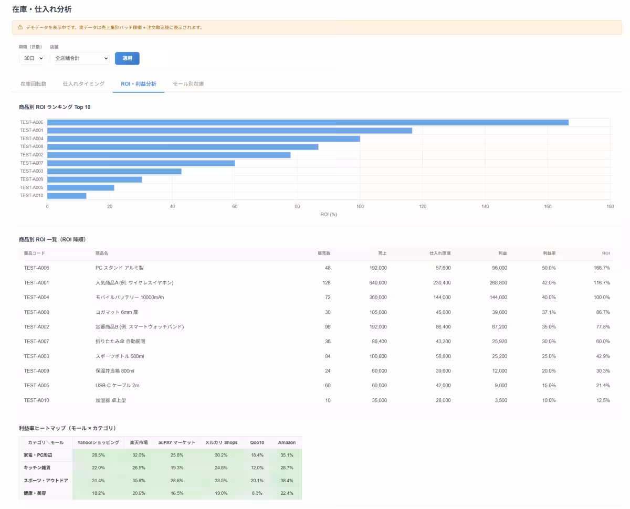Open the 30日 period dropdown

[33, 58]
